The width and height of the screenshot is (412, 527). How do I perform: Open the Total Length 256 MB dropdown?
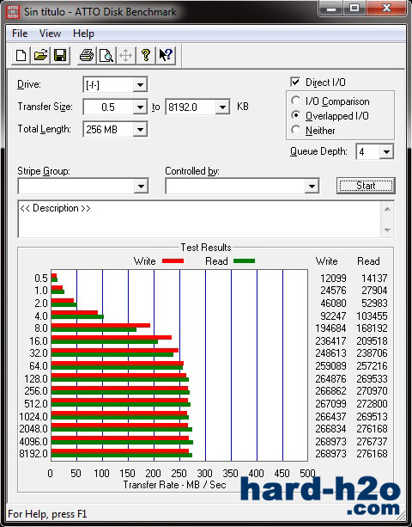pyautogui.click(x=140, y=130)
